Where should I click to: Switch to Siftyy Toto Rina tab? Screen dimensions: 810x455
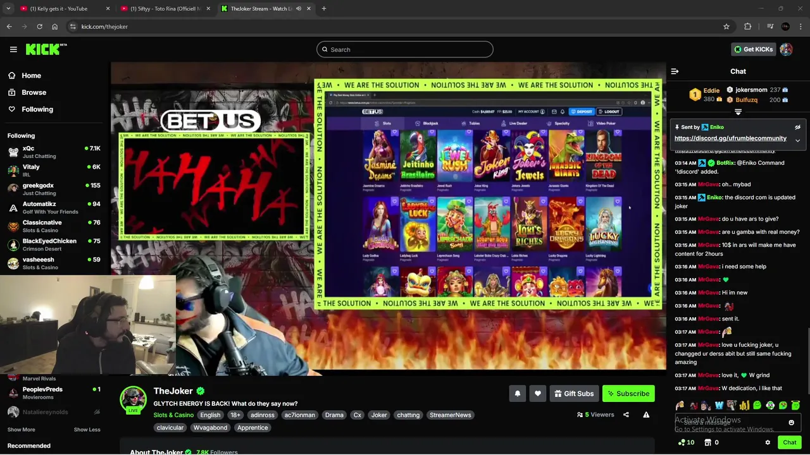point(166,9)
